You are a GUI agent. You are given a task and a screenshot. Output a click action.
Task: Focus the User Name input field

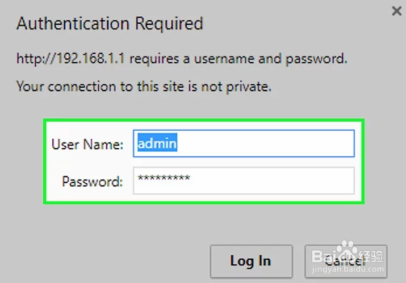click(244, 144)
